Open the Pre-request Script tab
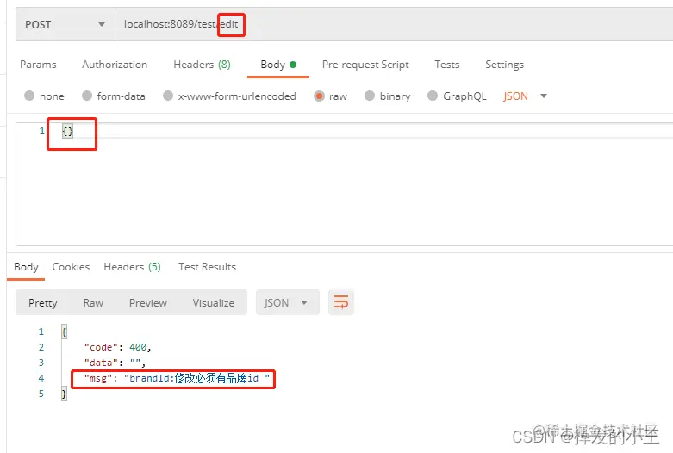The height and width of the screenshot is (453, 673). (365, 65)
